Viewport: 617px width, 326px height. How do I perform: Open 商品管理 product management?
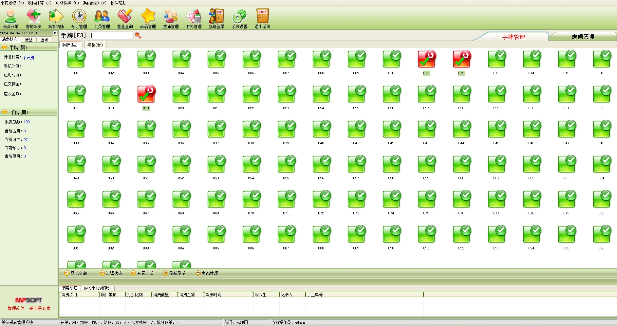[148, 19]
